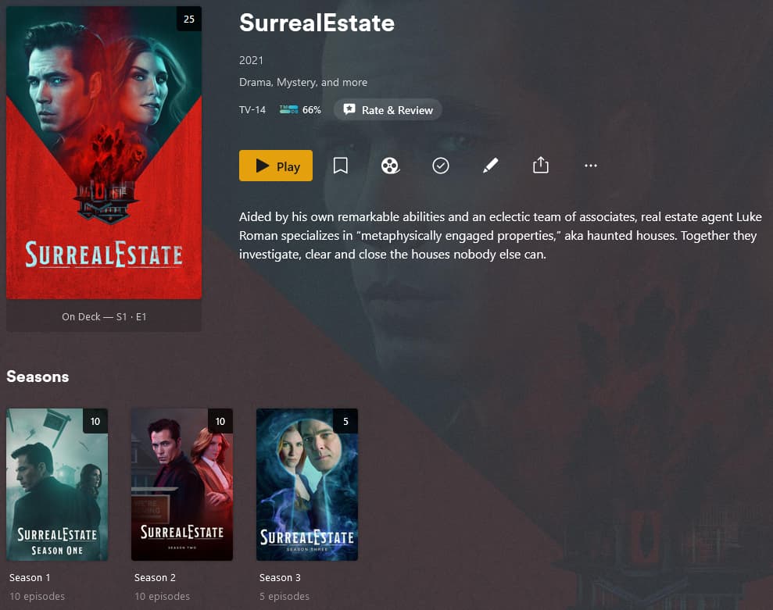Click On Deck — S1 · E1 label

104,317
